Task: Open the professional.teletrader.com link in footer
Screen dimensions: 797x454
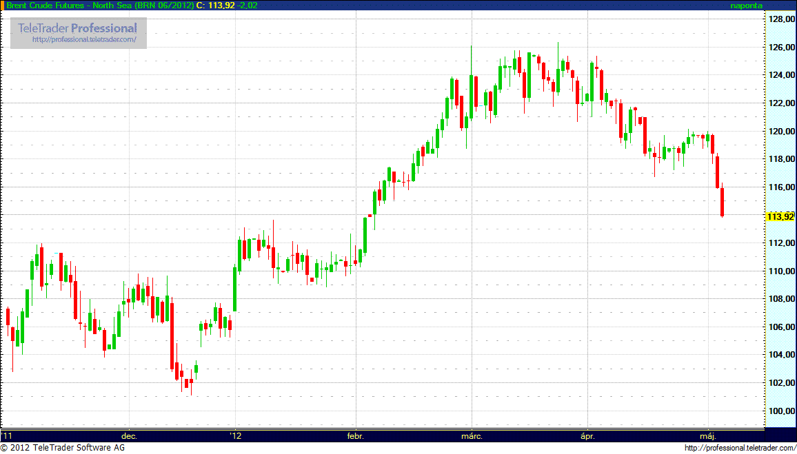Action: pyautogui.click(x=740, y=448)
